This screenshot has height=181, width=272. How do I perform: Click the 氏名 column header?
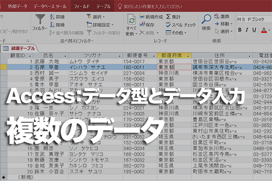(x=51, y=56)
